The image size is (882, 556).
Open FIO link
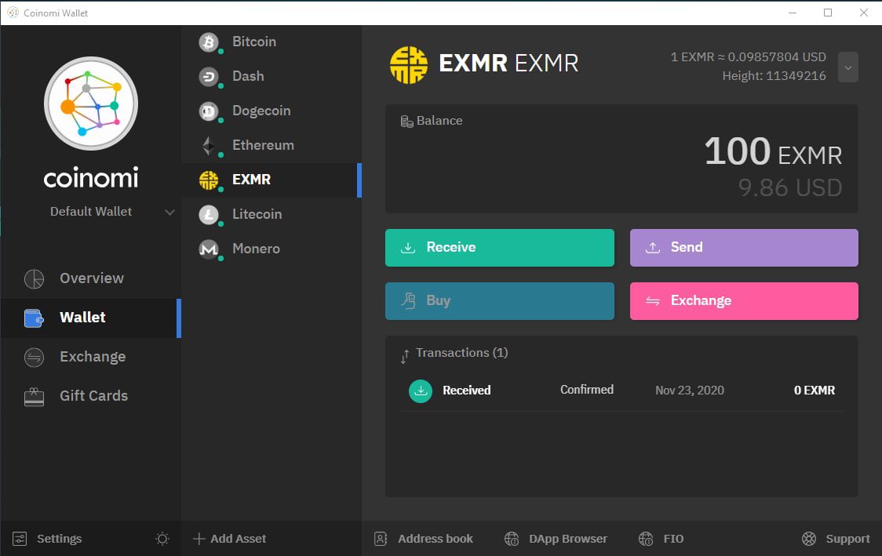click(673, 539)
